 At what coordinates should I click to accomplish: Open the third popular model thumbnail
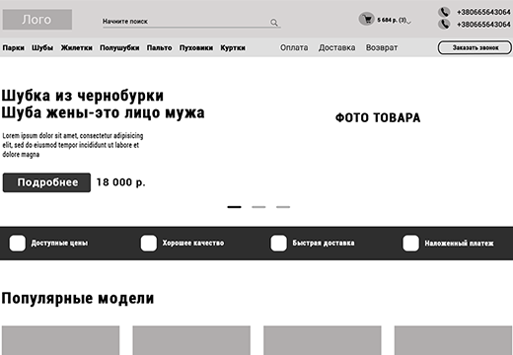tap(323, 340)
